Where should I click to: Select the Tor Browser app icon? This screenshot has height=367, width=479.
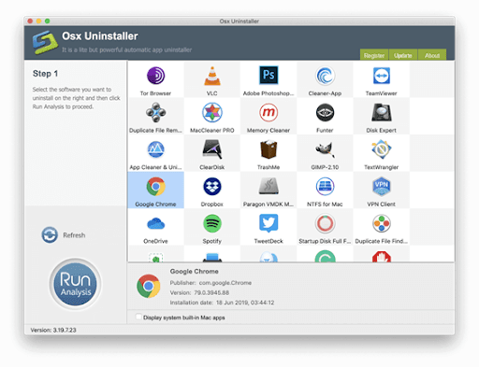pyautogui.click(x=155, y=76)
